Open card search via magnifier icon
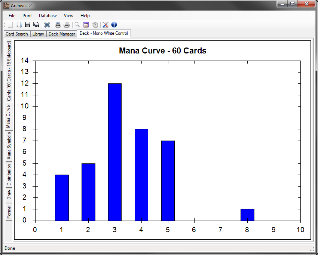Image resolution: width=318 pixels, height=255 pixels. pyautogui.click(x=77, y=25)
